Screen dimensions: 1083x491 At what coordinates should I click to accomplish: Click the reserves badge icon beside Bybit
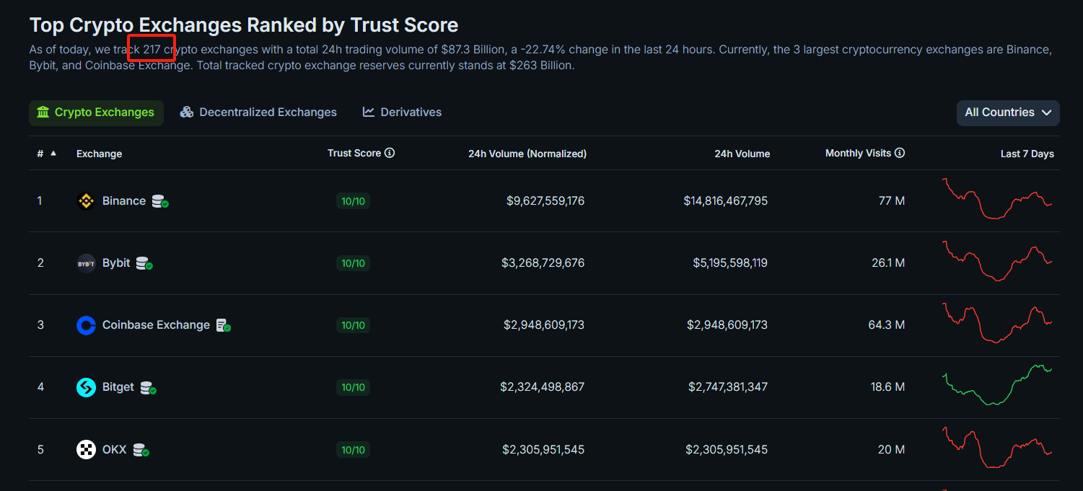(x=144, y=264)
